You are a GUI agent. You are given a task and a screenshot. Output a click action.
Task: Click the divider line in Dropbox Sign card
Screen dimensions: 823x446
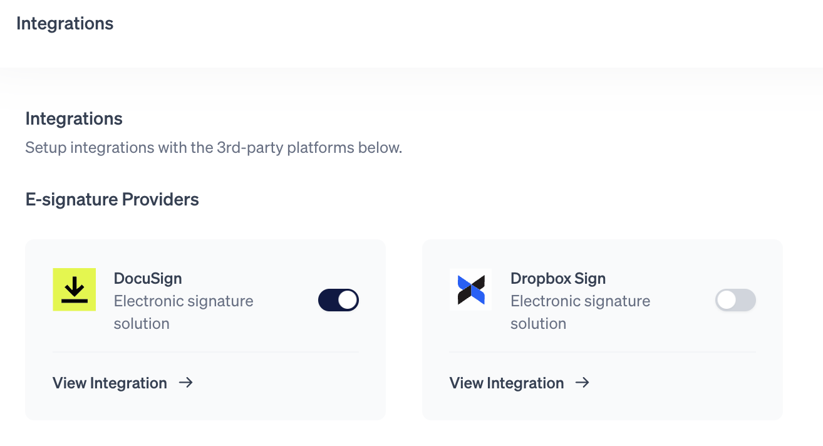tap(602, 352)
